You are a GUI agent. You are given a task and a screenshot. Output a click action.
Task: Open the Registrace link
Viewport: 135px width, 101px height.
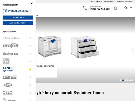coord(109,2)
